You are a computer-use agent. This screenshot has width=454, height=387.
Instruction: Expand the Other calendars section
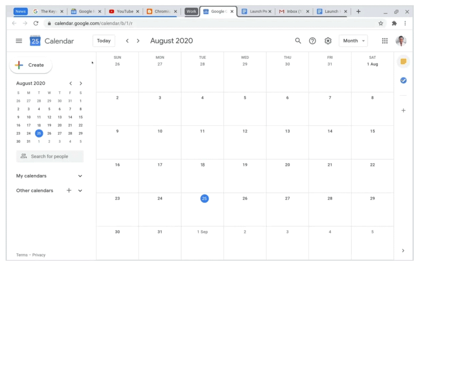pos(80,191)
